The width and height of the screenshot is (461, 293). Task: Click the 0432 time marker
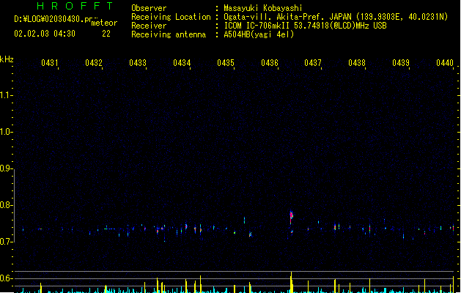tap(94, 63)
